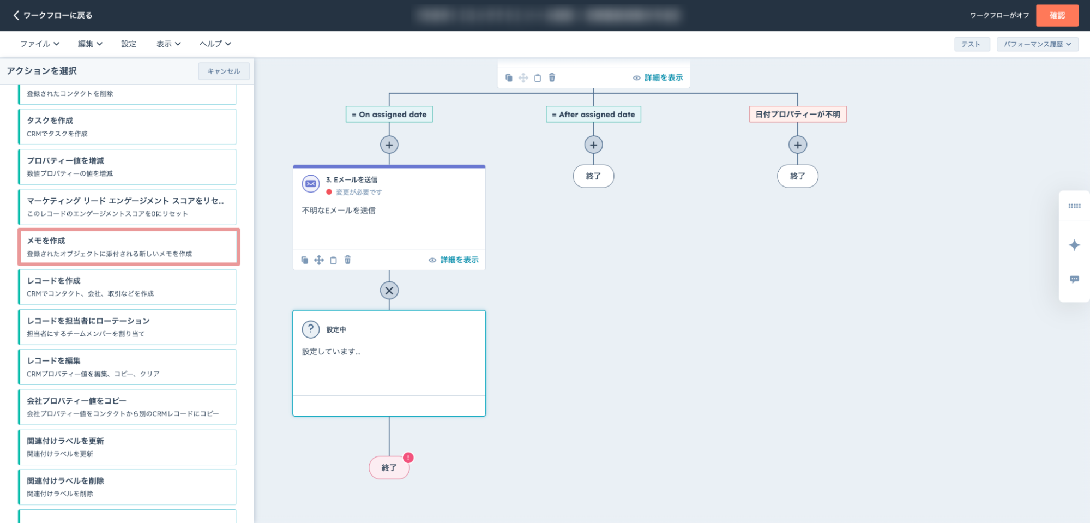Choose the レコードを編集 action

[x=128, y=367]
